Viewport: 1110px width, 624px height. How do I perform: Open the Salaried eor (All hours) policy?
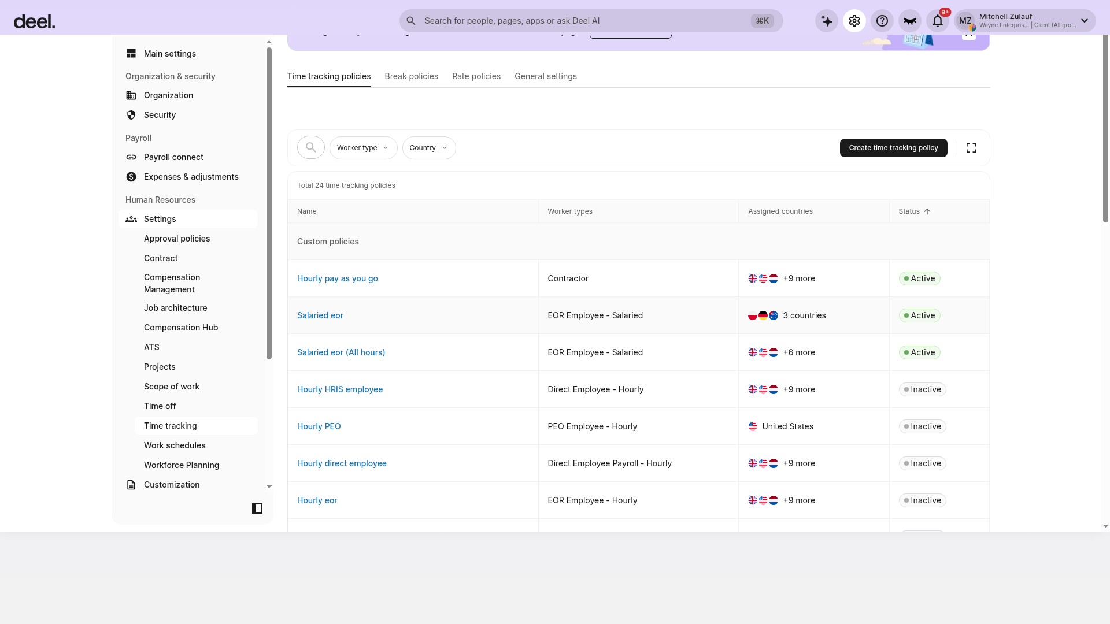341,352
